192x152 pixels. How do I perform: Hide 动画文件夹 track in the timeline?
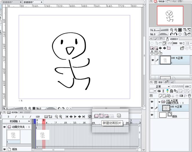[4, 127]
